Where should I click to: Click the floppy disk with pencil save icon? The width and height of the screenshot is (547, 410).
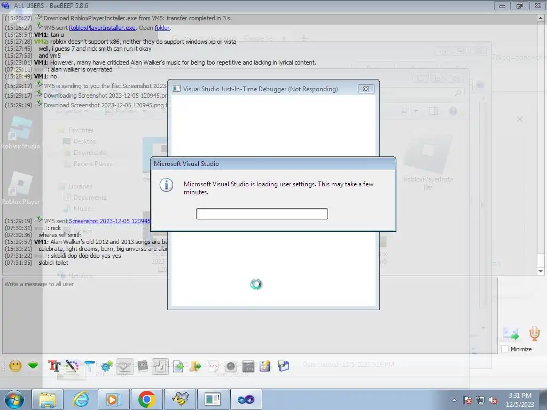pyautogui.click(x=265, y=366)
